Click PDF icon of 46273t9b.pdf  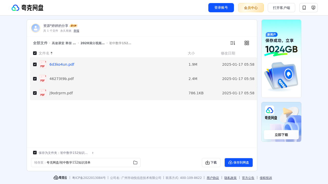tap(43, 79)
